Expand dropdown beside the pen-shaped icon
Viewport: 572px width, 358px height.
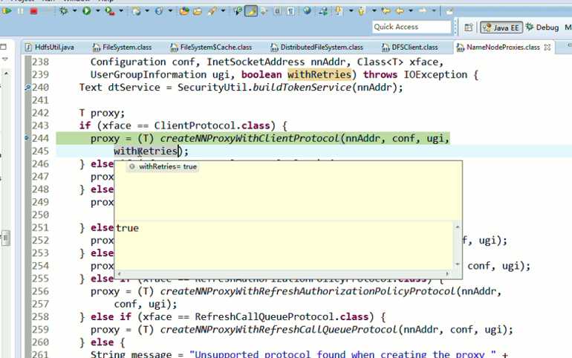click(x=223, y=11)
